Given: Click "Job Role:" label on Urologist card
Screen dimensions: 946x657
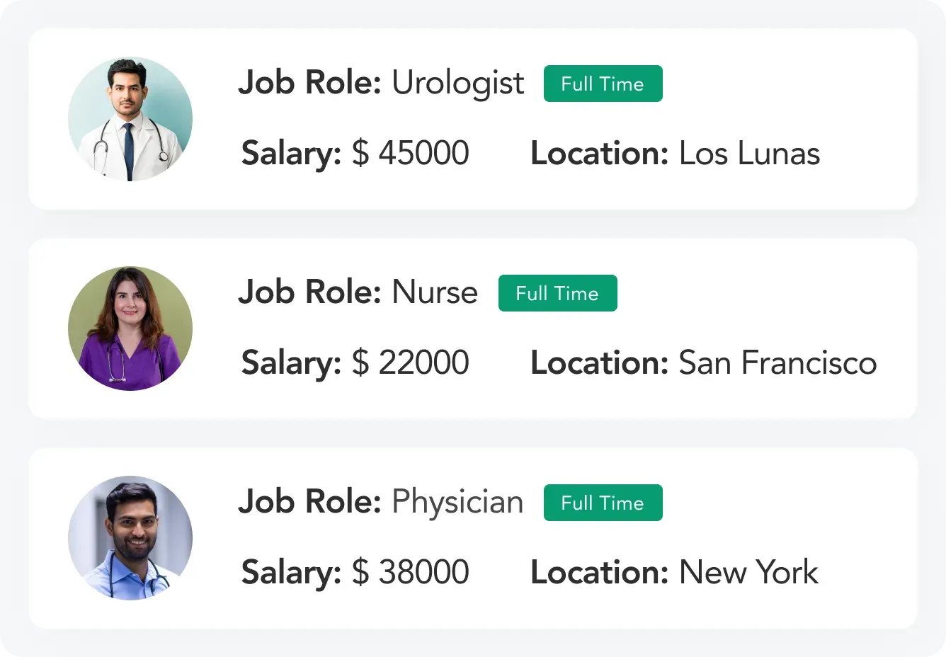Looking at the screenshot, I should pyautogui.click(x=309, y=84).
